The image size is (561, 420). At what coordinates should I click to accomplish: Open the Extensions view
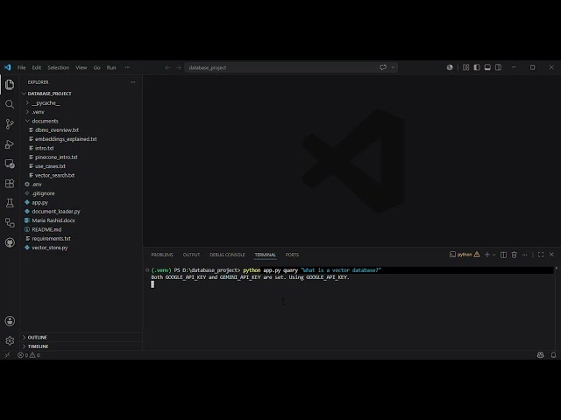(10, 183)
